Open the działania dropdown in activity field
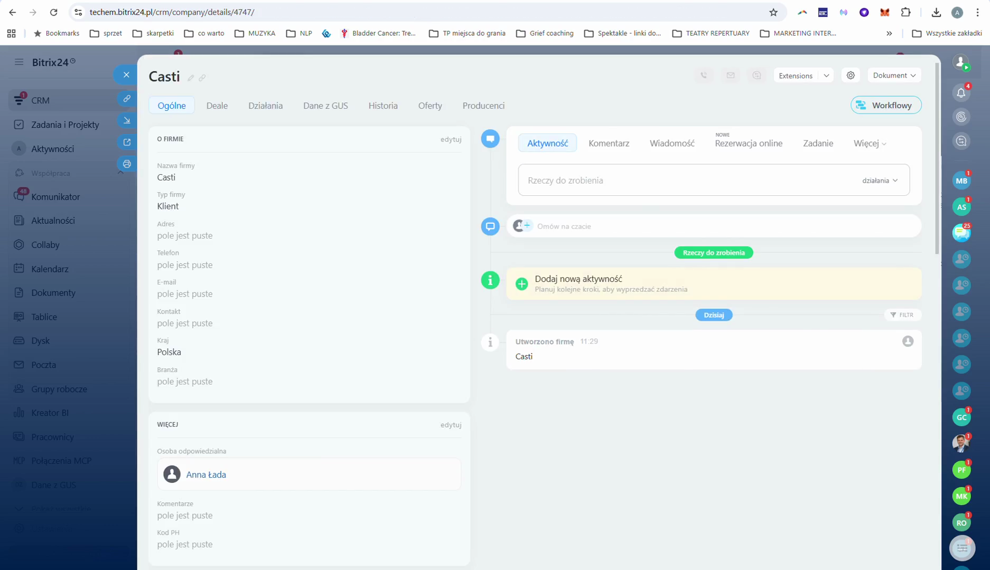Screen dimensions: 990x570 (880, 180)
